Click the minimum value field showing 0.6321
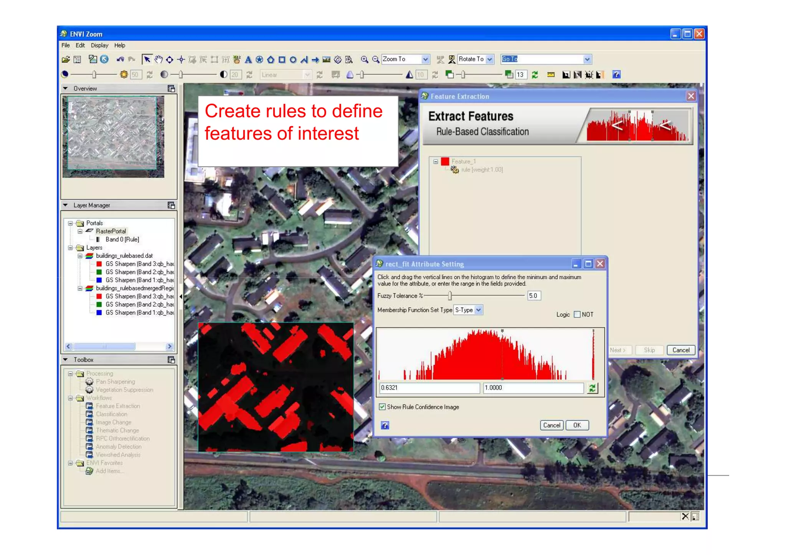The width and height of the screenshot is (786, 555). click(x=429, y=388)
